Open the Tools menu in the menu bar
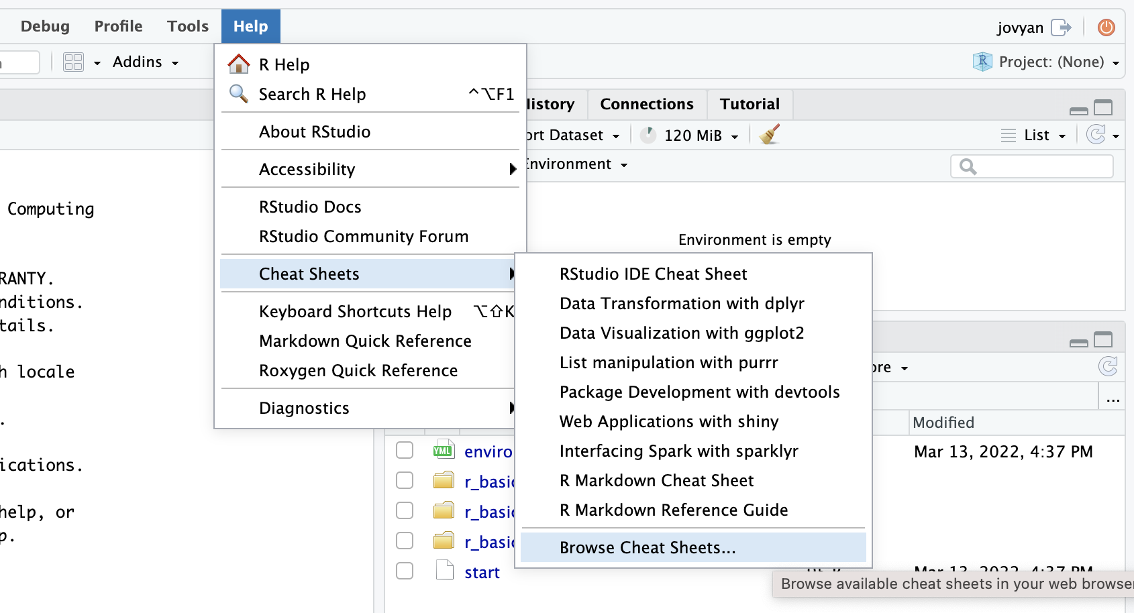This screenshot has width=1134, height=613. click(x=188, y=26)
